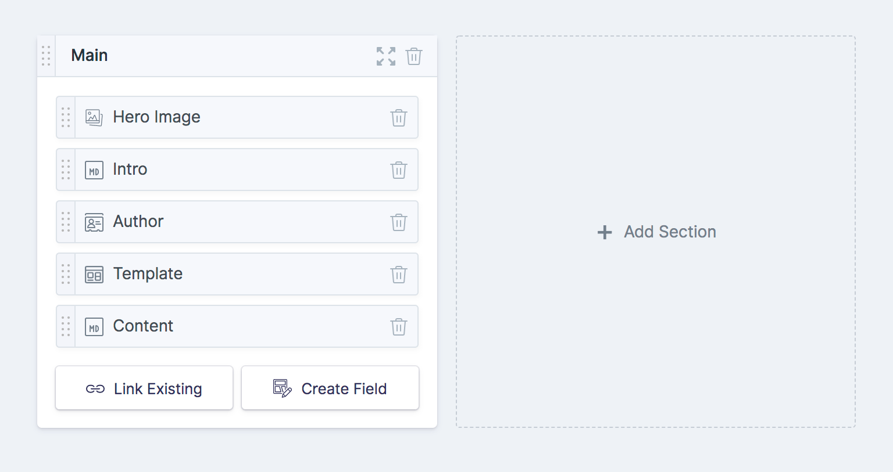Click the trash icon on the Main section
Screen dimensions: 893x472
click(413, 56)
